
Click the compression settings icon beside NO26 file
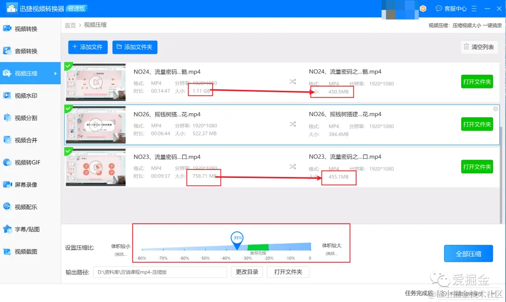pos(293,124)
